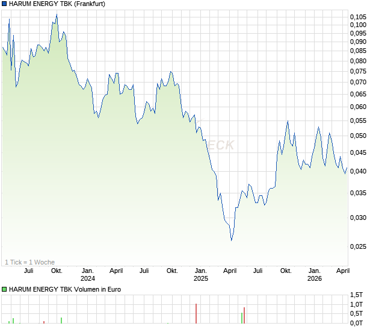
Task: Click the year label '2026' on time axis
Action: 315,278
